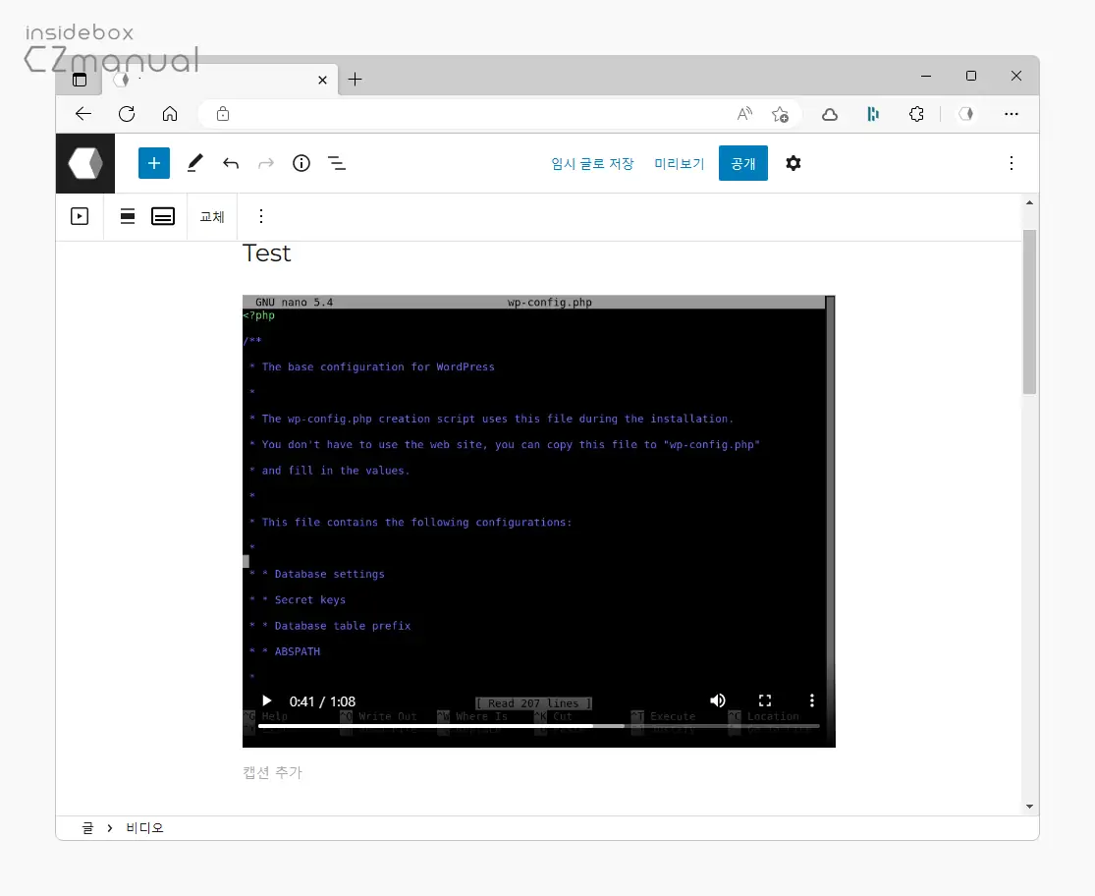Save draft via 임시 글로 저장
This screenshot has width=1095, height=896.
click(592, 163)
